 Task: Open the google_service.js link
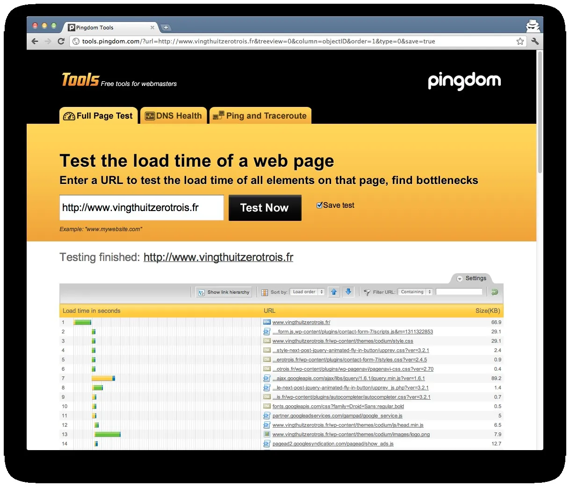tap(337, 416)
